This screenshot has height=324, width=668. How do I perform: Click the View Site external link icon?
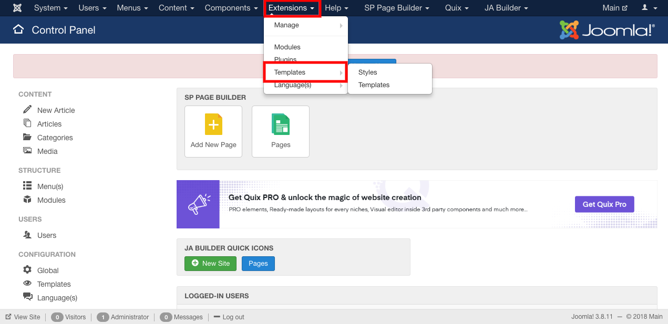click(x=8, y=317)
